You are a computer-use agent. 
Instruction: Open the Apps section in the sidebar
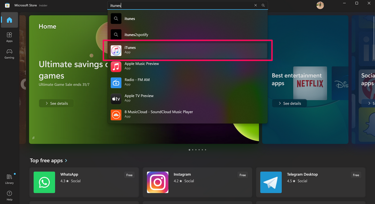coord(9,37)
